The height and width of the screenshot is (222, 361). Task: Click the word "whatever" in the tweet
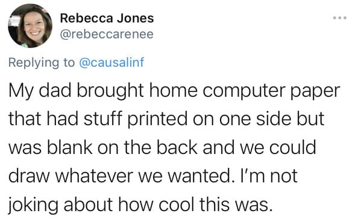[x=94, y=176]
